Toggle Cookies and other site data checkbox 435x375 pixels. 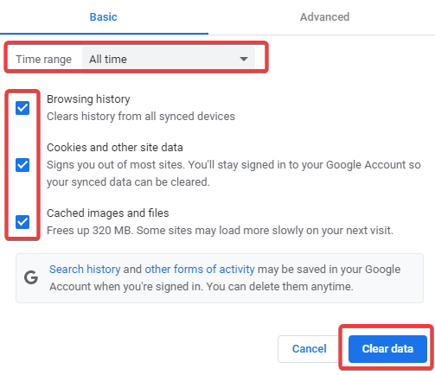(22, 165)
